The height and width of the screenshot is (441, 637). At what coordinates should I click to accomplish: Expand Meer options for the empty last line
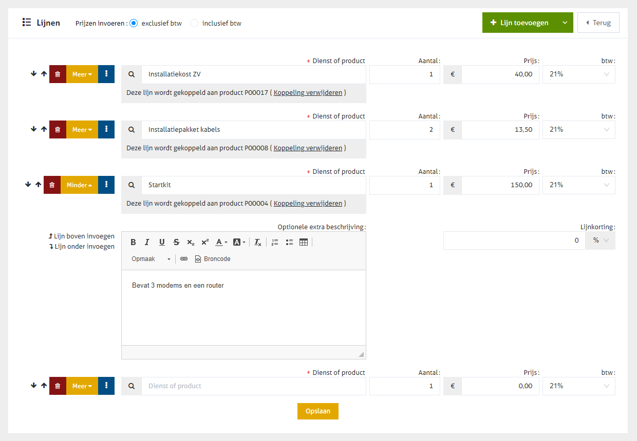click(82, 386)
